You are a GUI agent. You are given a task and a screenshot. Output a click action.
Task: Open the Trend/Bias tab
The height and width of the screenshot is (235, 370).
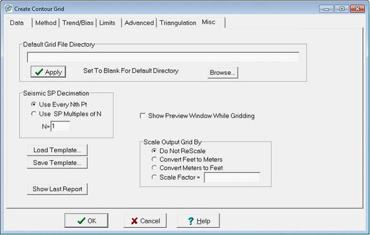point(78,23)
